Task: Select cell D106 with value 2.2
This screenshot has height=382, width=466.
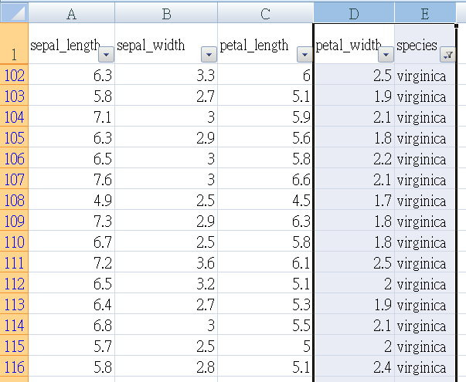Action: (354, 157)
